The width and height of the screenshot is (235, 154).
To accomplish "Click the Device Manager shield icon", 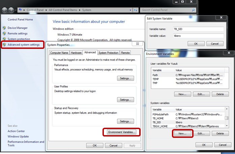I will [4, 28].
